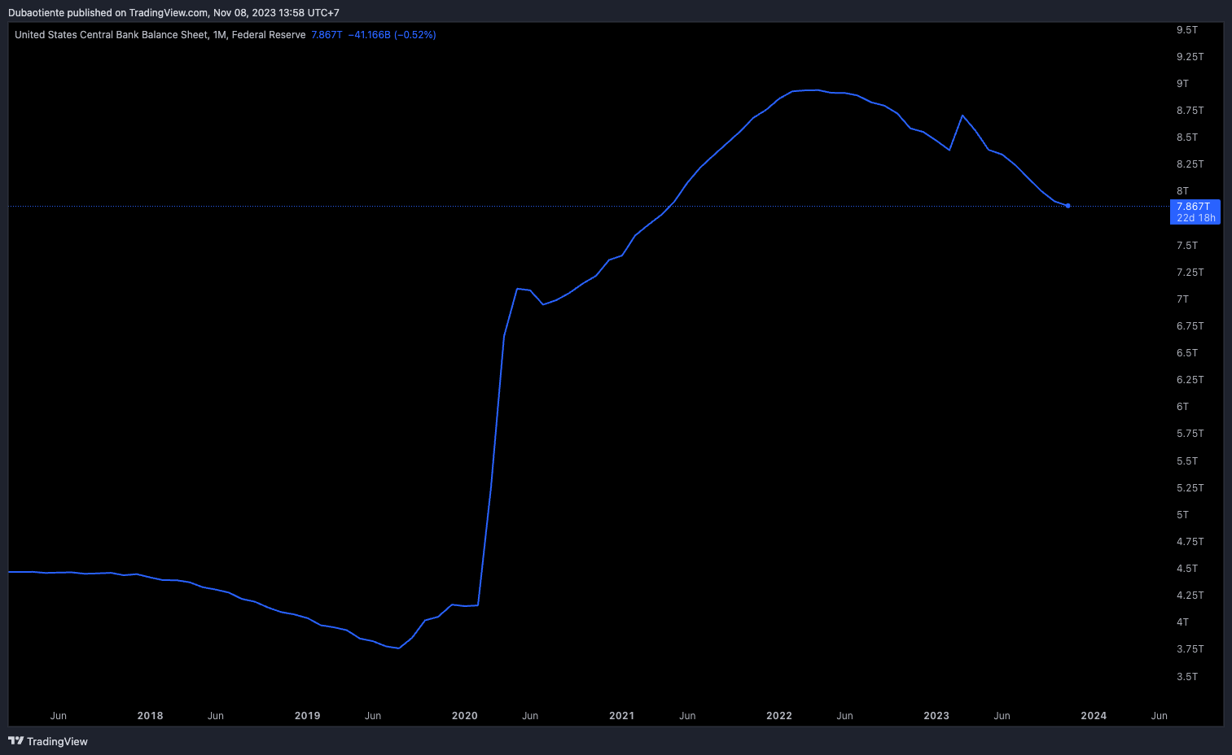Click the 4.75T price axis label
Viewport: 1232px width, 755px height.
coord(1190,542)
